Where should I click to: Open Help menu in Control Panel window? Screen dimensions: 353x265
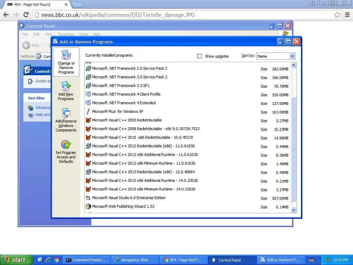(x=97, y=34)
